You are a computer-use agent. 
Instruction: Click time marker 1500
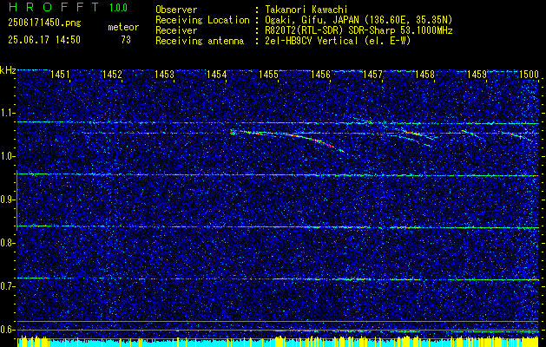point(529,74)
